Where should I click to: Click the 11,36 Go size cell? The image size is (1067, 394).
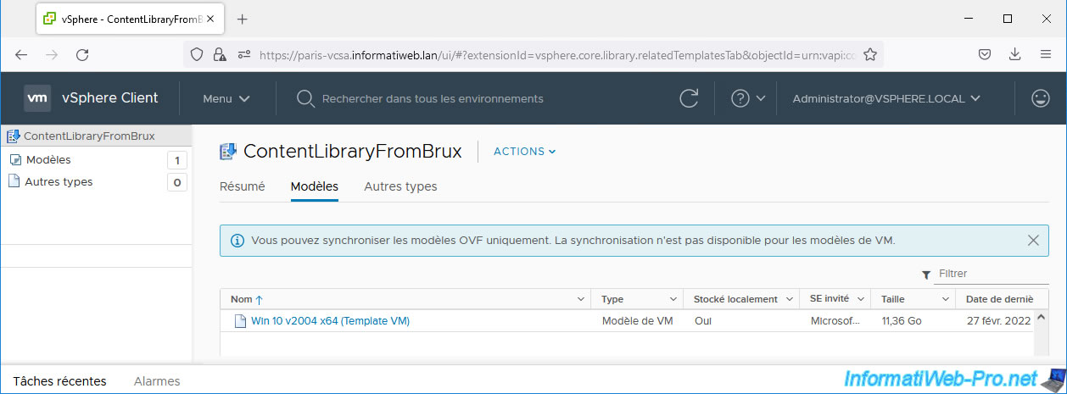coord(902,321)
